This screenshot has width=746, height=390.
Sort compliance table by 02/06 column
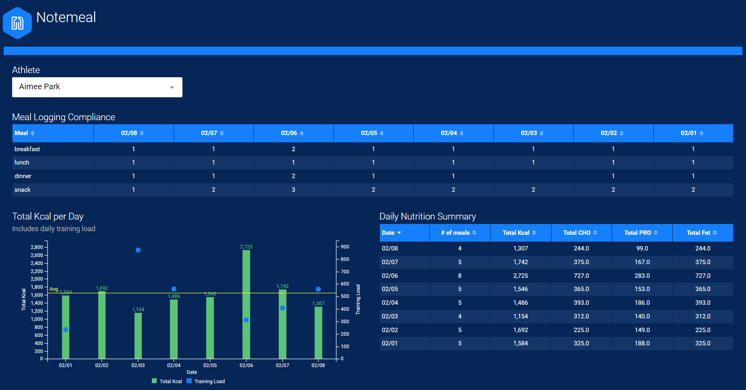[x=292, y=133]
